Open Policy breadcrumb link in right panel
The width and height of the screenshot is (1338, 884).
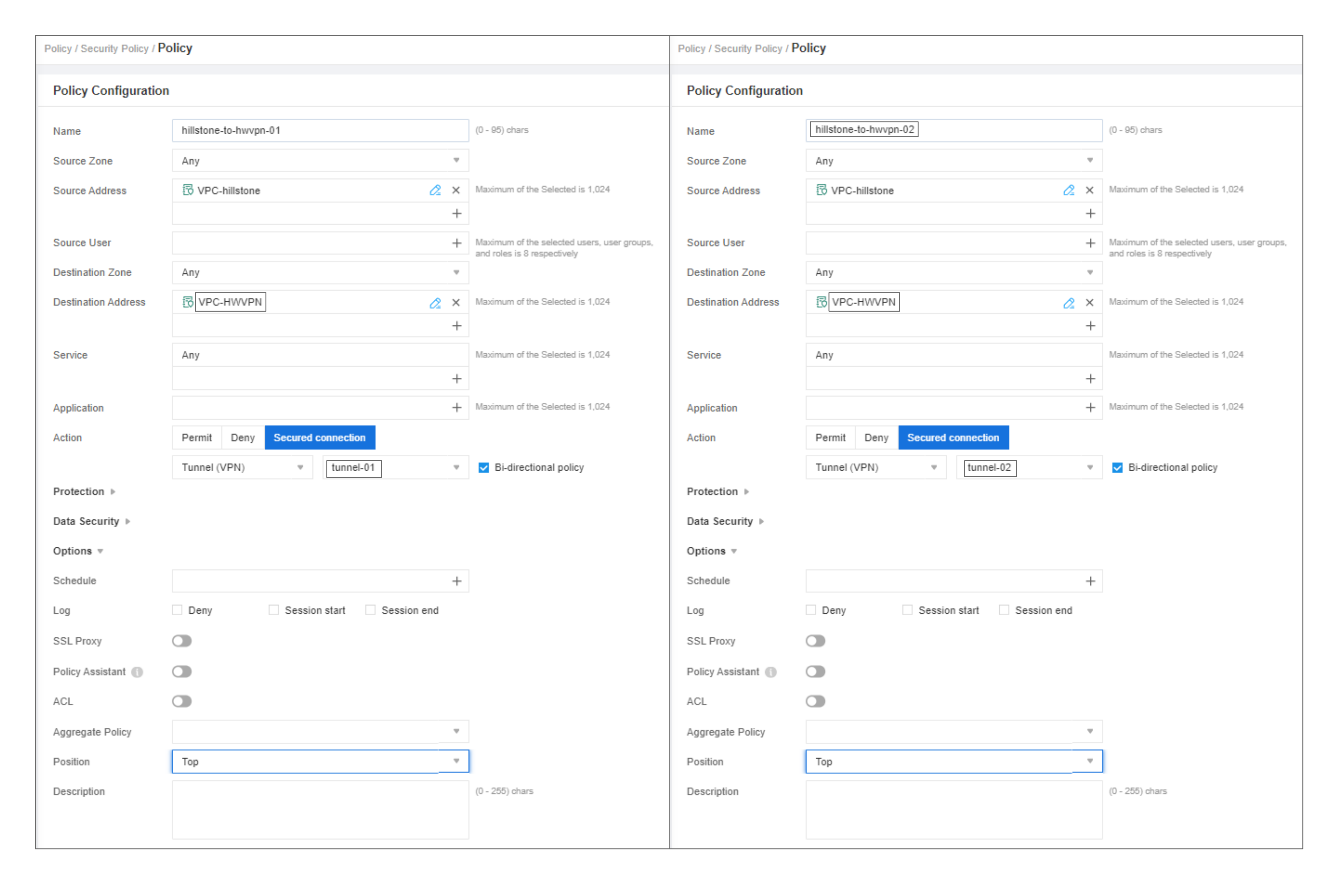pyautogui.click(x=692, y=49)
